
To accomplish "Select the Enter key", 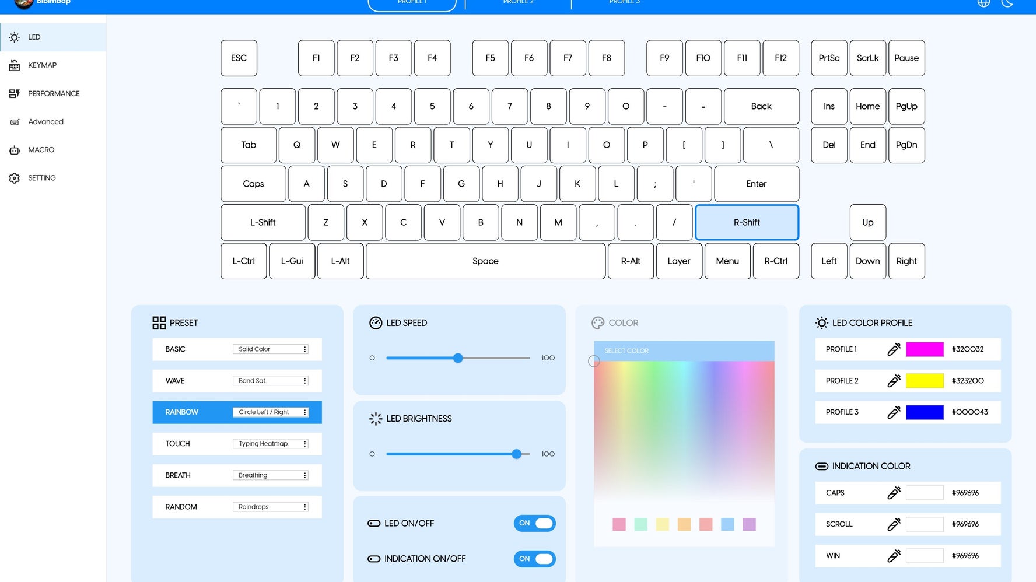I will (x=757, y=184).
